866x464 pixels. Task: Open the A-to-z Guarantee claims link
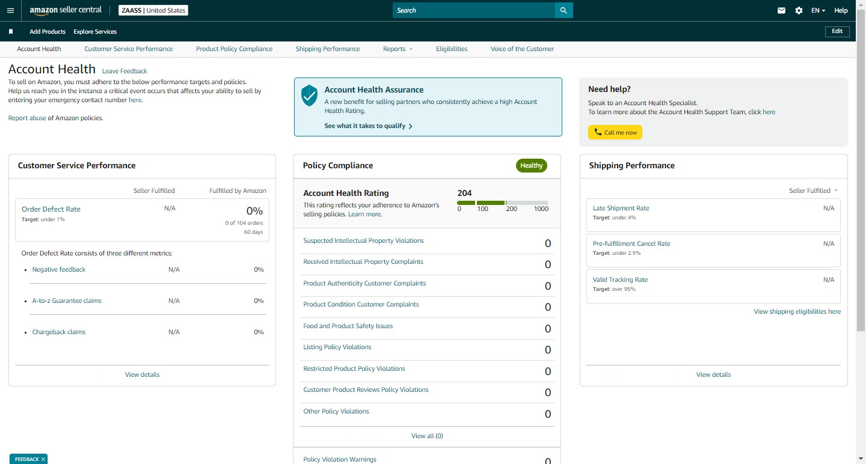click(x=67, y=301)
